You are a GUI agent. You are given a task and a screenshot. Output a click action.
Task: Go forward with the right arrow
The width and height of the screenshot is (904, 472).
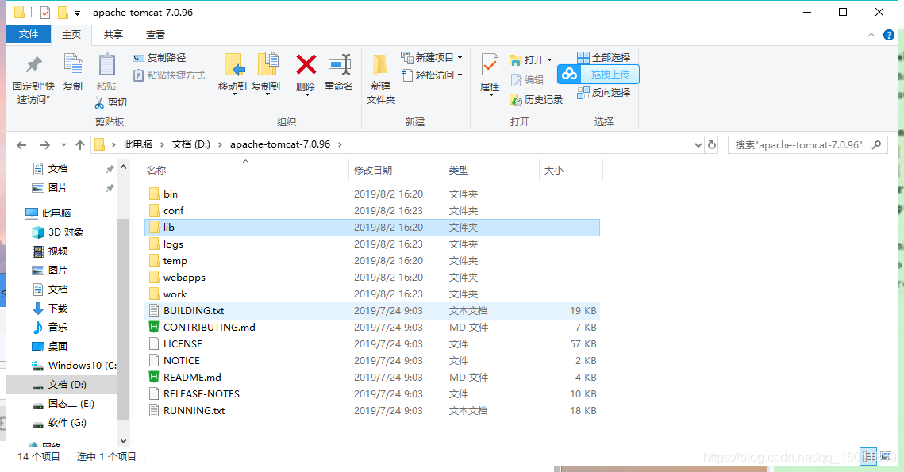coord(44,144)
